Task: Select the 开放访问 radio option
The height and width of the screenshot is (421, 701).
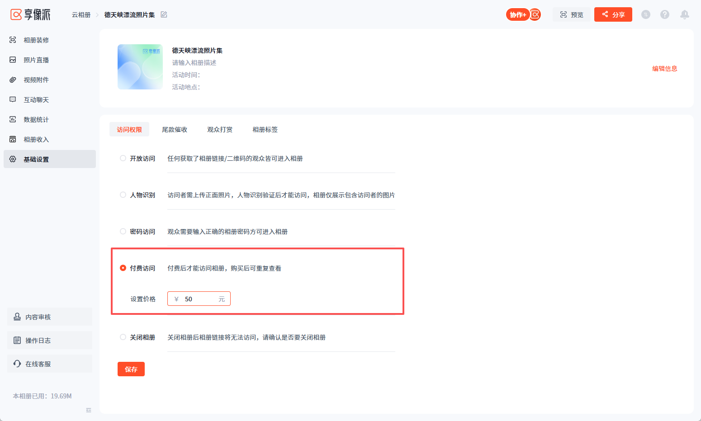Action: (123, 158)
